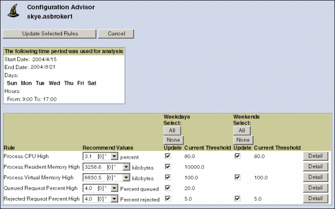335x209 pixels.
Task: Open Detail for Queued Request Percent High
Action: (316, 188)
